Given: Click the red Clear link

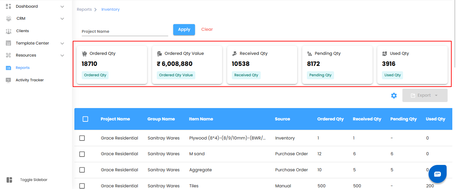Looking at the screenshot, I should pyautogui.click(x=207, y=29).
